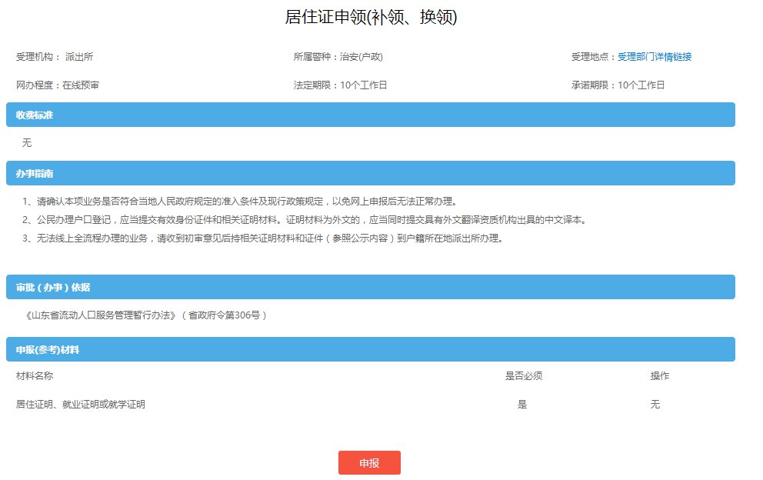The width and height of the screenshot is (763, 480).
Task: Click the 办事指南 section header bar
Action: (370, 173)
